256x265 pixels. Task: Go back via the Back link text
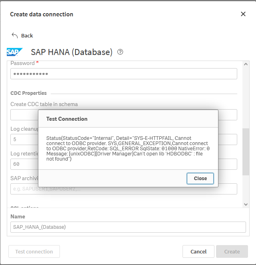point(27,36)
